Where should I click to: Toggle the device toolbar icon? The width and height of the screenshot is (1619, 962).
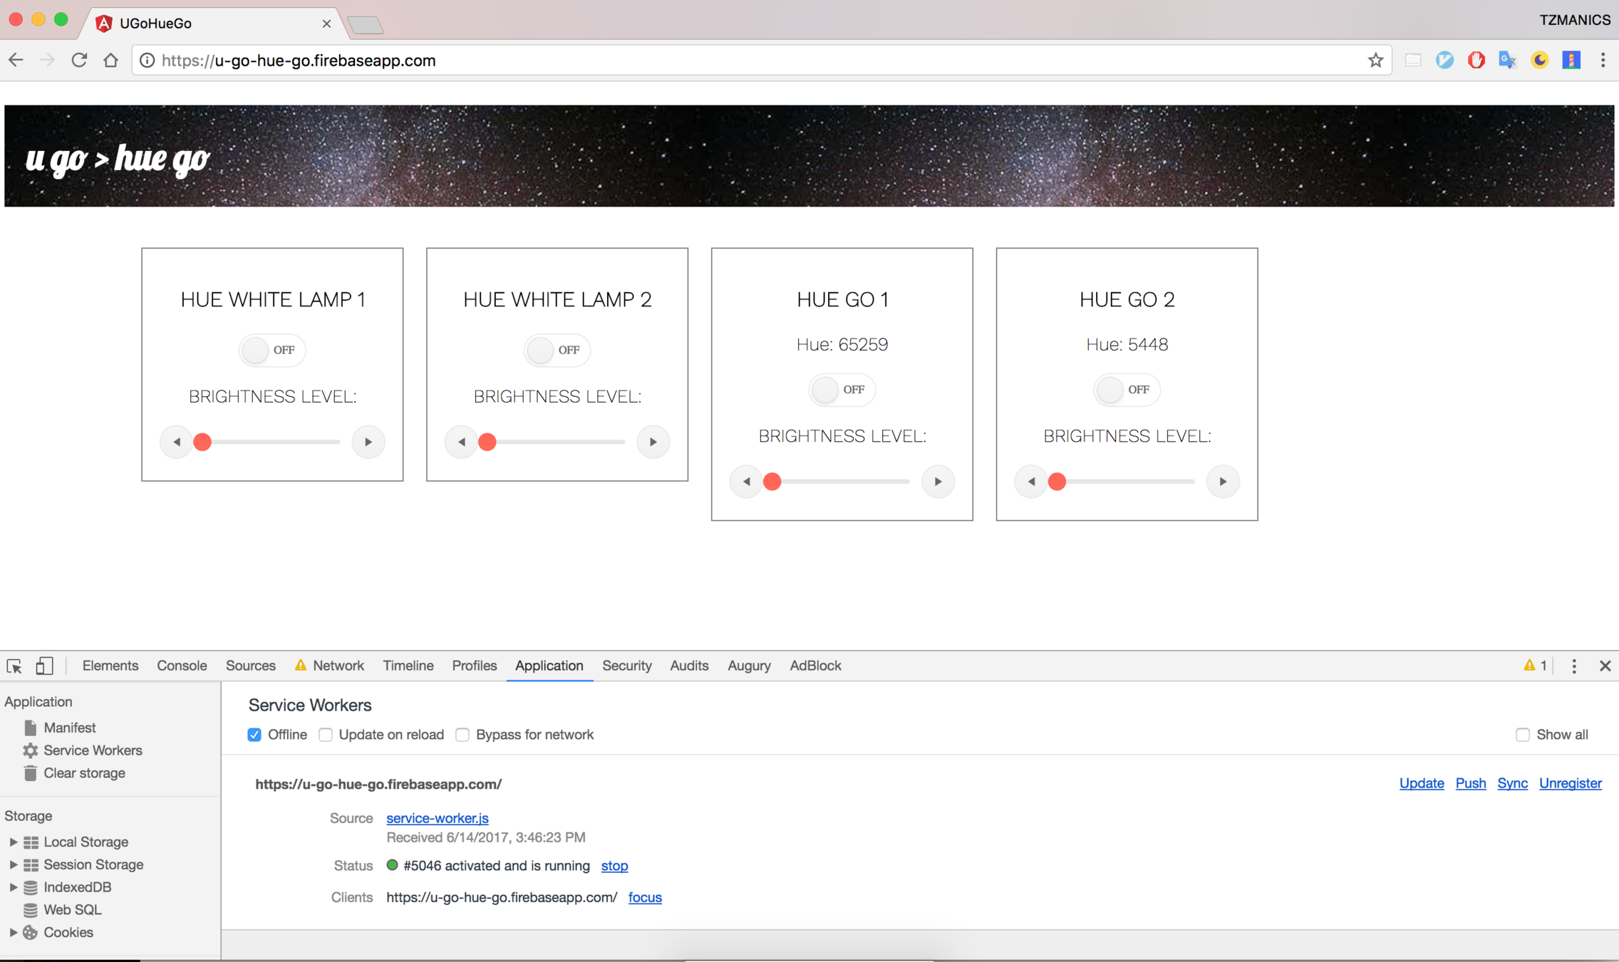pos(44,666)
